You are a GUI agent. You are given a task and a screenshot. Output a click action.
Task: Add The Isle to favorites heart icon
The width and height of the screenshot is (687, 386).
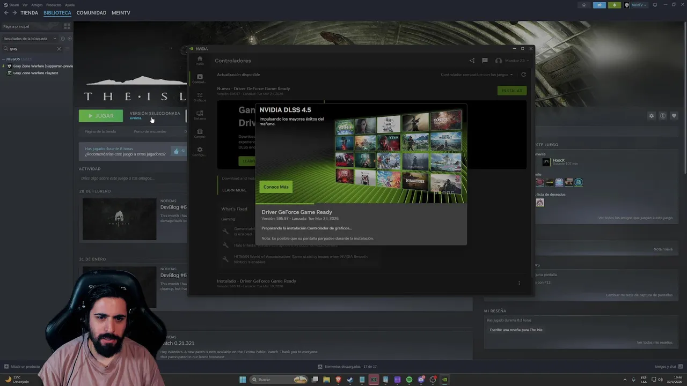[674, 116]
